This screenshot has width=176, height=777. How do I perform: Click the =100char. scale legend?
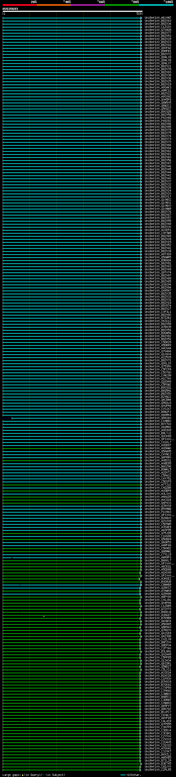tap(131, 775)
